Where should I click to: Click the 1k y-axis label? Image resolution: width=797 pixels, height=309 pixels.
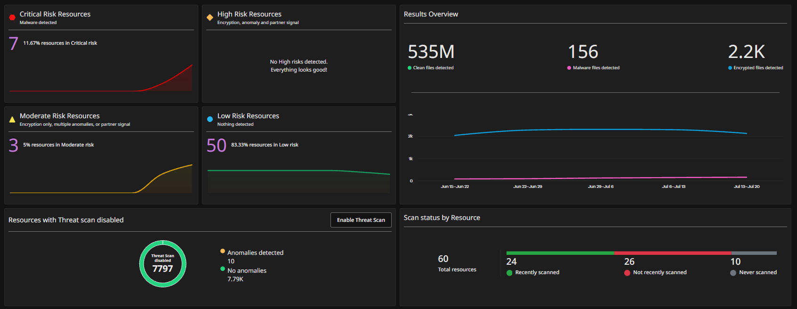[411, 159]
